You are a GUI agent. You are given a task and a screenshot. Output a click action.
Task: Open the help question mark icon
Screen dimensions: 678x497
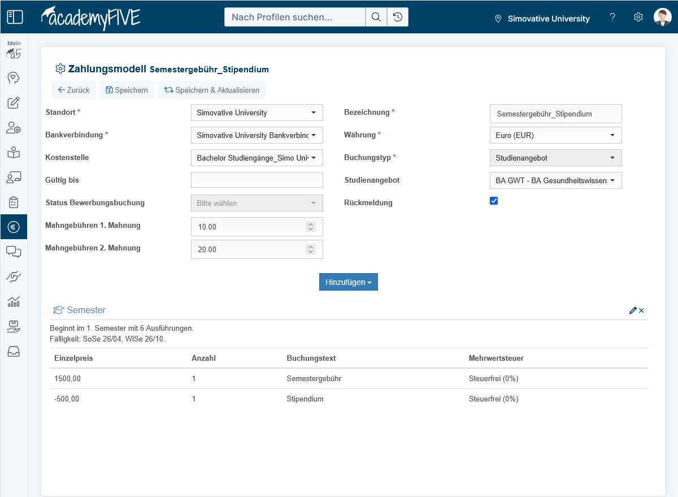point(612,18)
